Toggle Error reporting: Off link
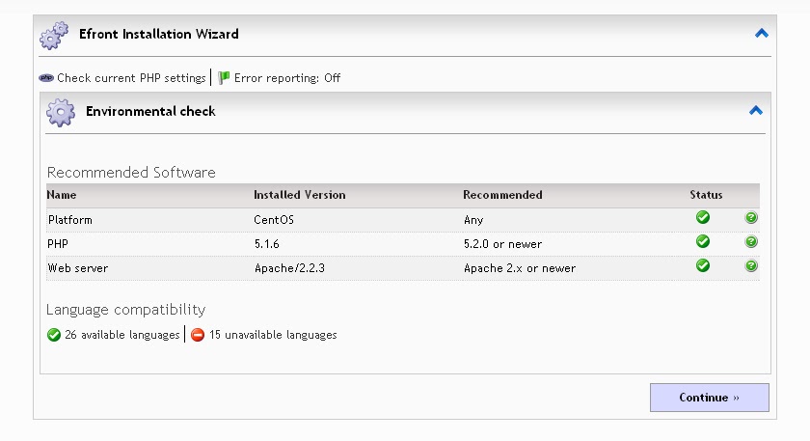Viewport: 810px width, 441px height. (x=287, y=78)
